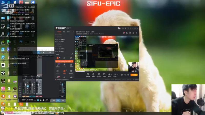
Task: Stop playback in Studio One transport
Action: [x=38, y=100]
